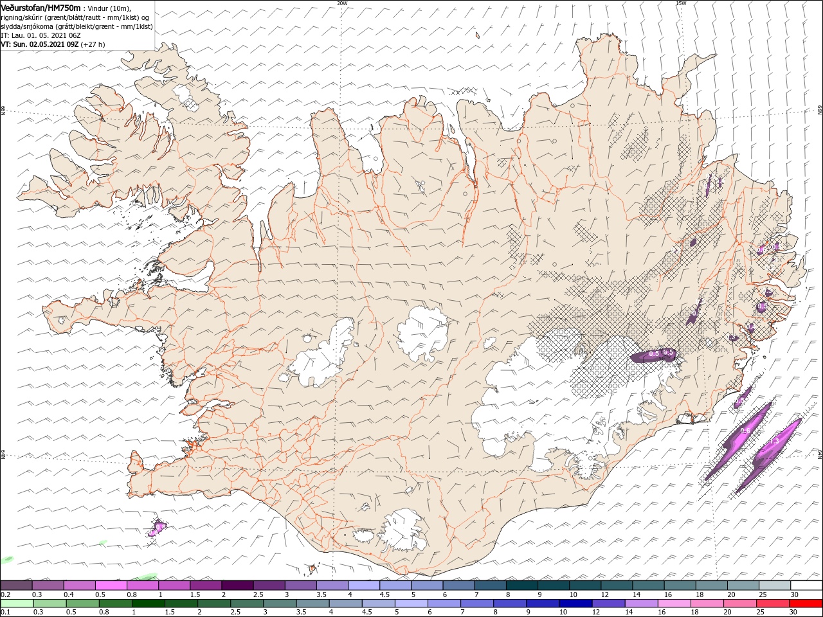
Task: Click the '66N' latitude label on right edge
Action: (819, 111)
